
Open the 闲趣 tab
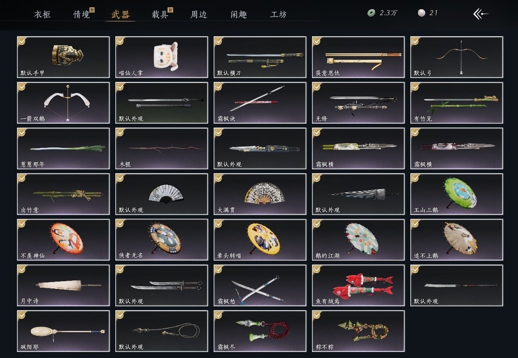[239, 15]
